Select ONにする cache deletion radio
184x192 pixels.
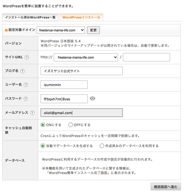pyautogui.click(x=43, y=125)
